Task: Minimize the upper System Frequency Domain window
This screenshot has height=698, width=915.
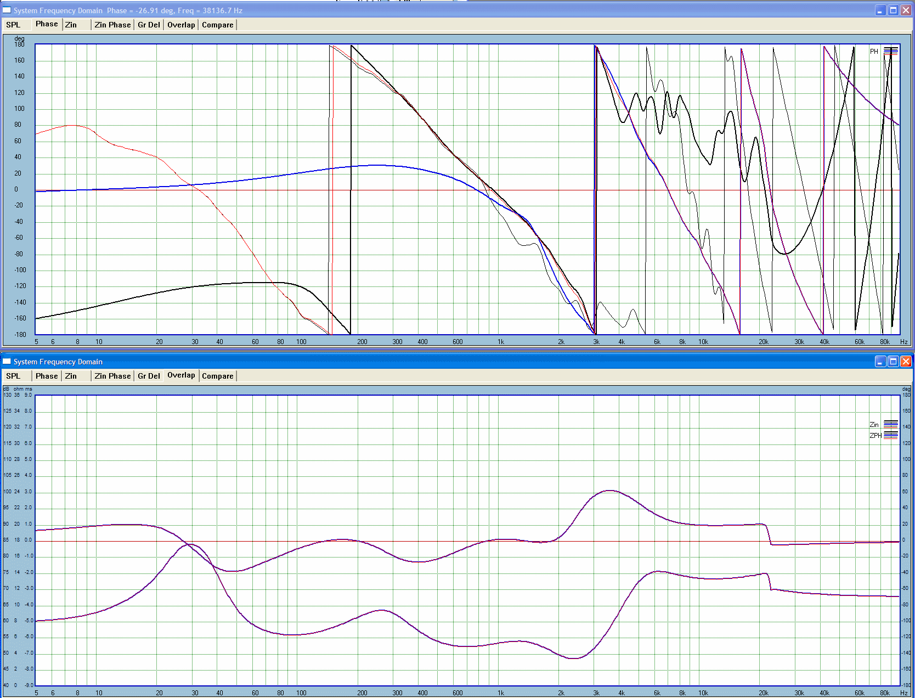Action: tap(880, 10)
